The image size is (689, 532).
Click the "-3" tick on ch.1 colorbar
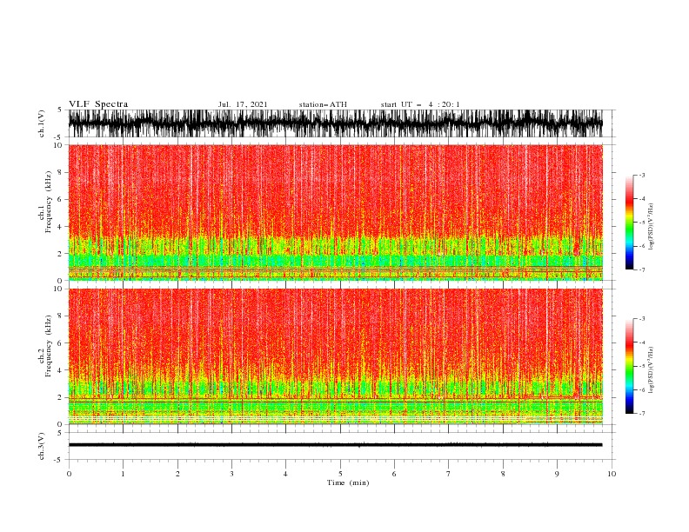tap(641, 175)
